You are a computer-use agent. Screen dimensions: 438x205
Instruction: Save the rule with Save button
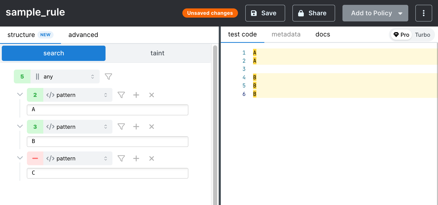pyautogui.click(x=265, y=13)
